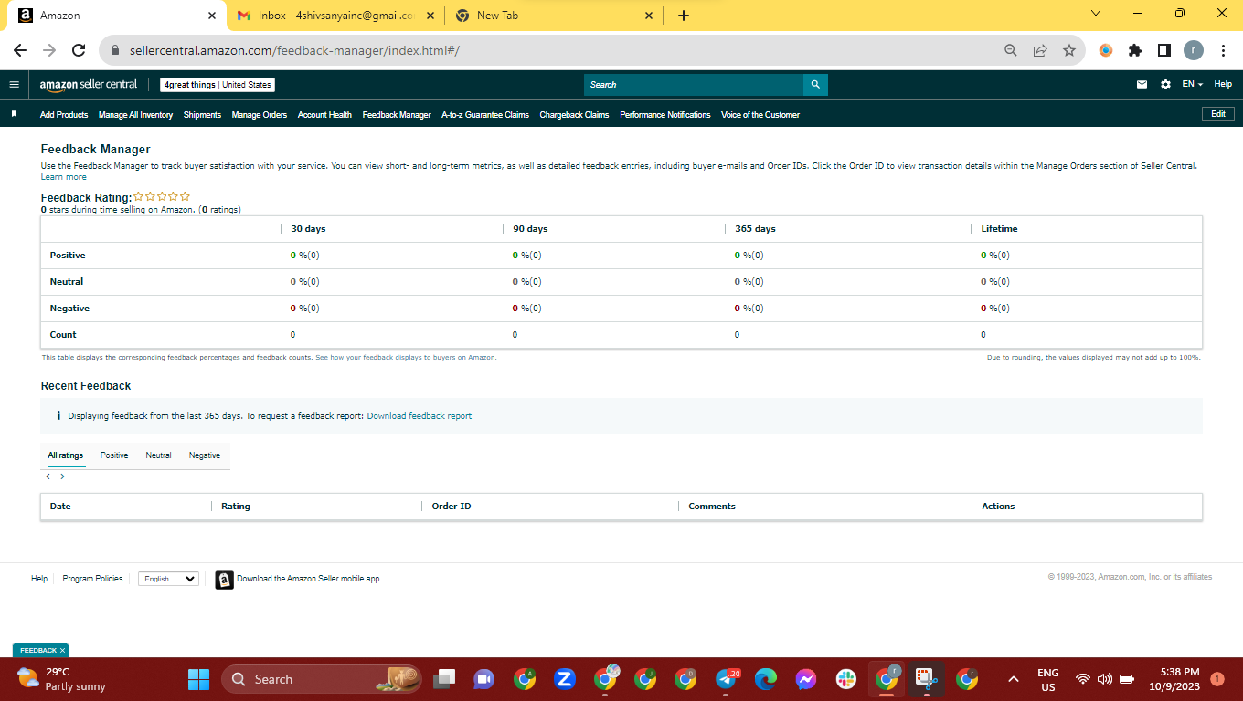
Task: Close the New Tab browser tab
Action: (x=649, y=16)
